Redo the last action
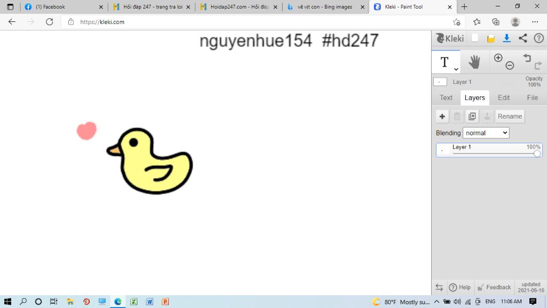Viewport: 547px width, 308px height. point(538,65)
